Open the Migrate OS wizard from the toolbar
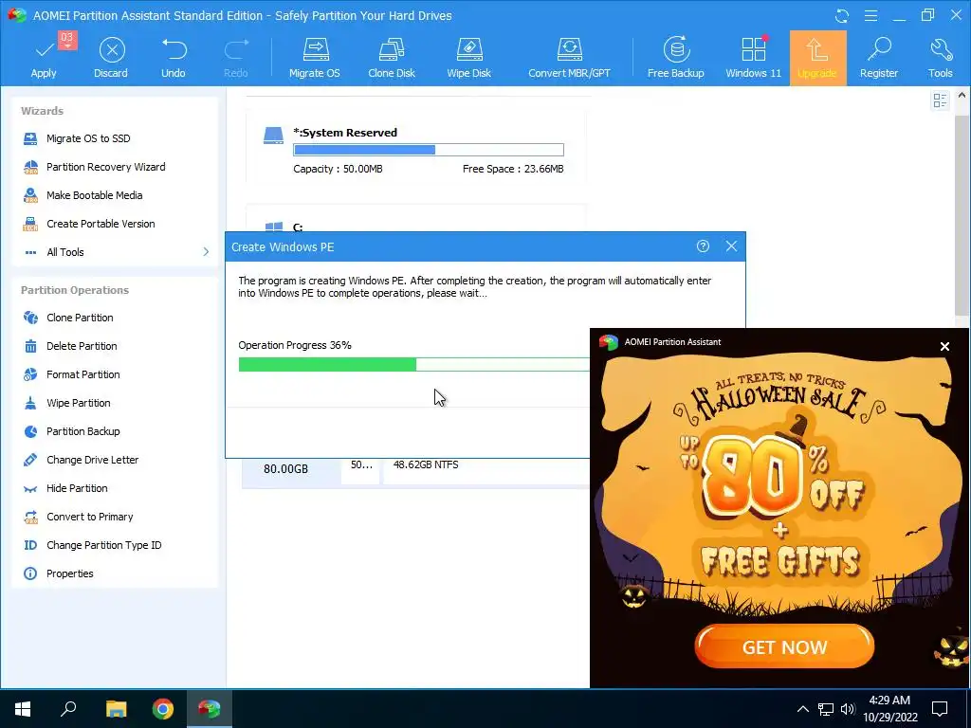 (315, 58)
